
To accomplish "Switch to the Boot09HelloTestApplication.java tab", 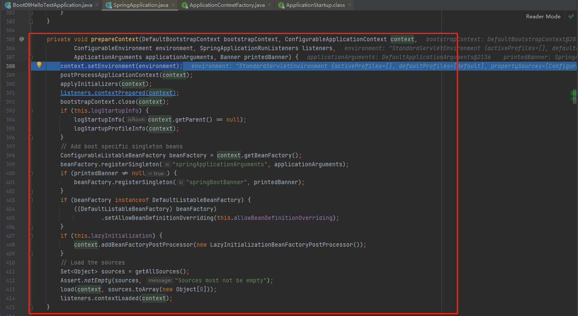I will point(52,5).
